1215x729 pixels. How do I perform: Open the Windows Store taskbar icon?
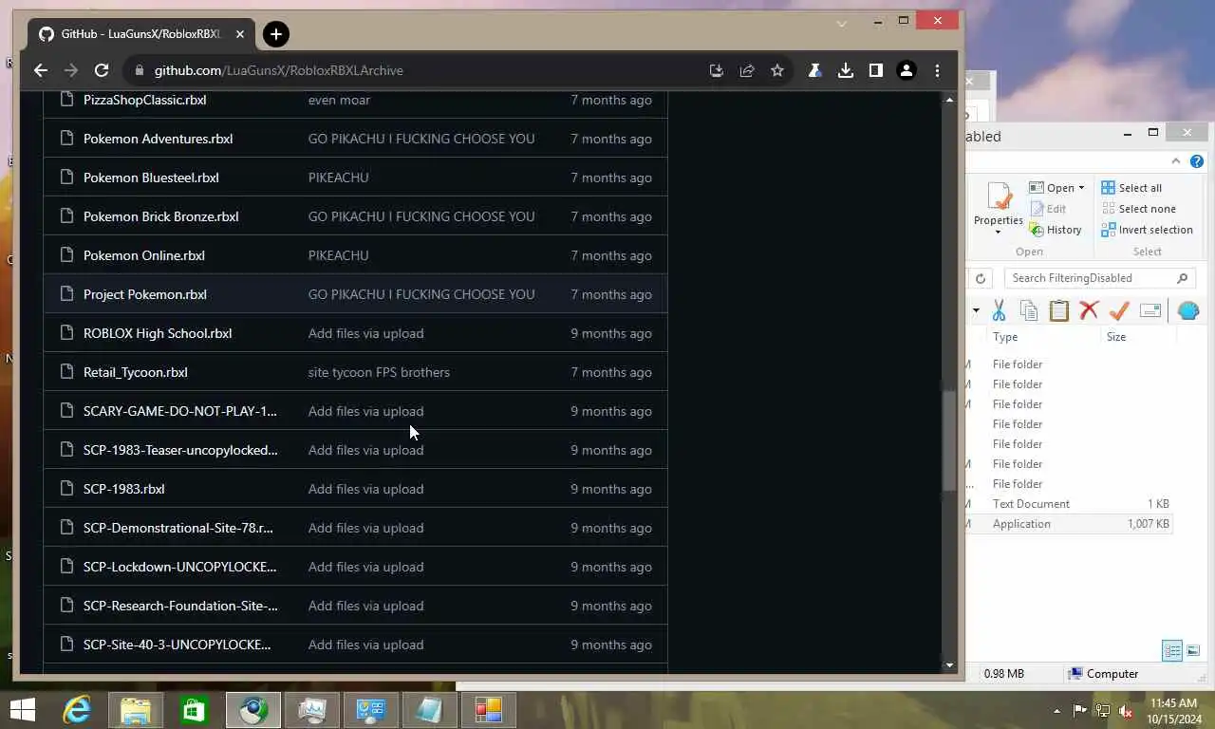(x=194, y=710)
